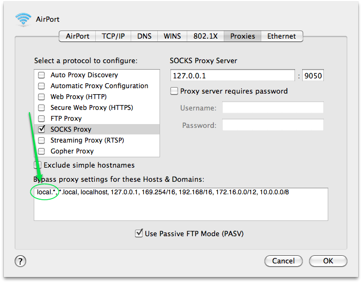Image resolution: width=362 pixels, height=283 pixels.
Task: Open the help question mark button
Action: [20, 261]
